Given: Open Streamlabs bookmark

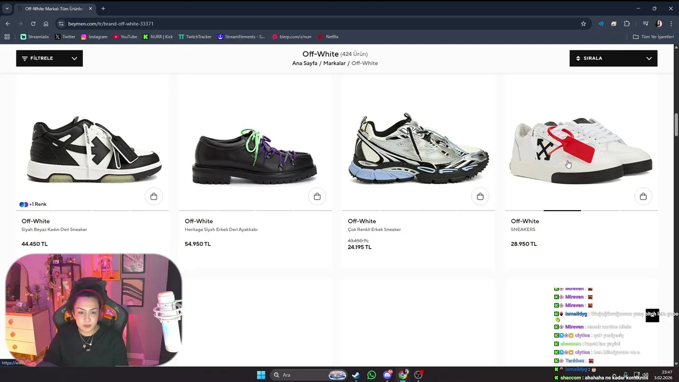Looking at the screenshot, I should tap(34, 37).
